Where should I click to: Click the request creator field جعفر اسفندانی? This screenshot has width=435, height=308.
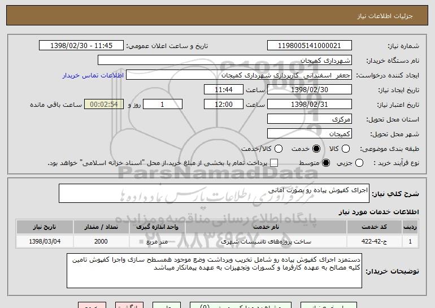239,75
